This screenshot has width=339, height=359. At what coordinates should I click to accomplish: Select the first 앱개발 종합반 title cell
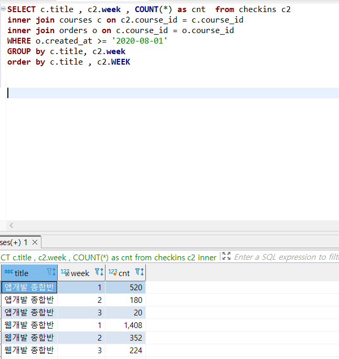(x=29, y=287)
